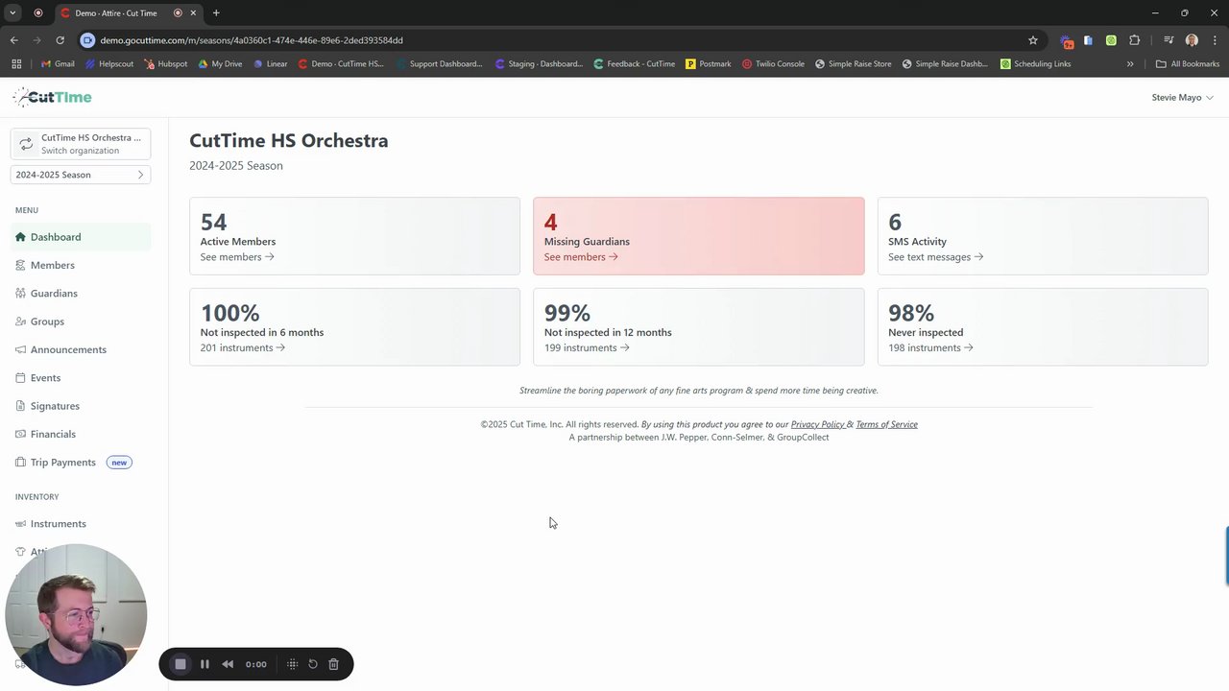Show more bookmarks via chevron
The width and height of the screenshot is (1229, 691).
[1130, 64]
